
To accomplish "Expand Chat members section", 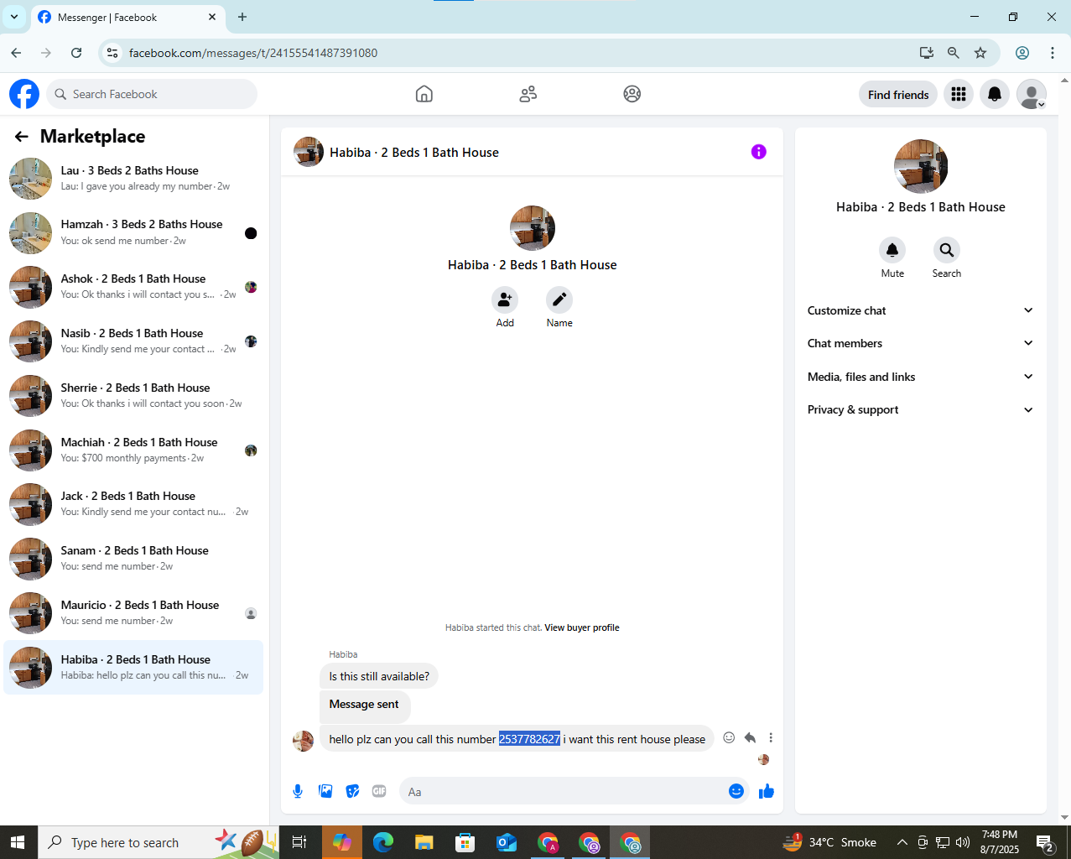I will [921, 343].
